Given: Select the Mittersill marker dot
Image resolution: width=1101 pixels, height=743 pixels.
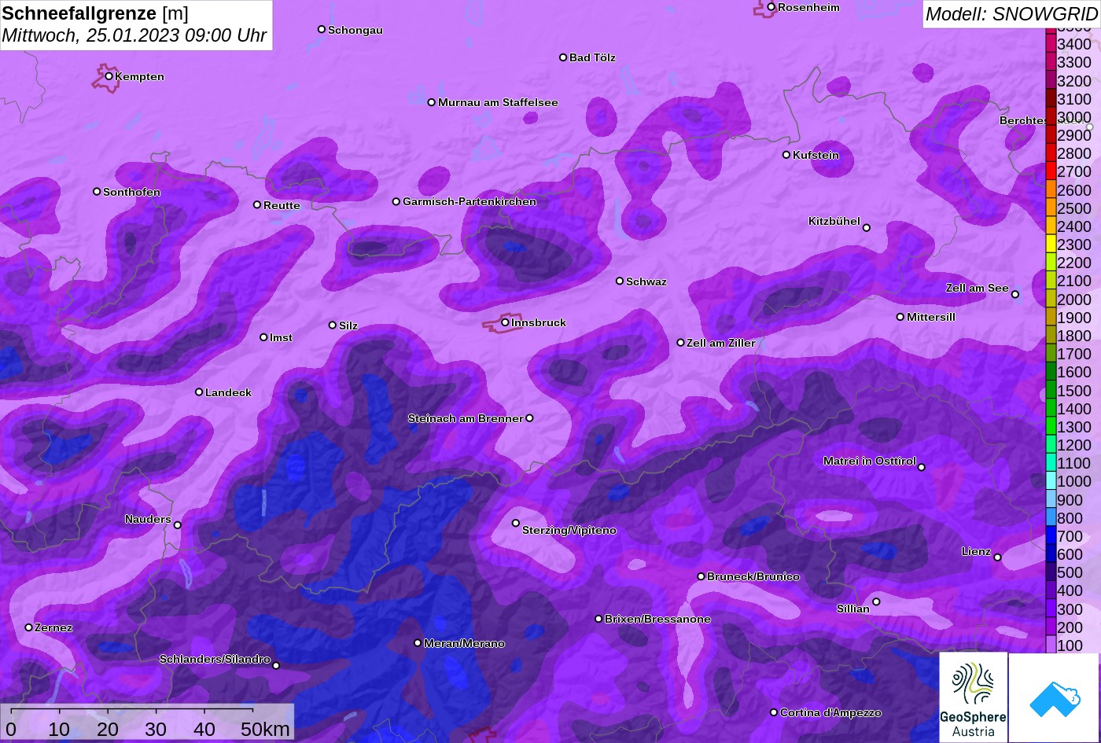Looking at the screenshot, I should 900,317.
